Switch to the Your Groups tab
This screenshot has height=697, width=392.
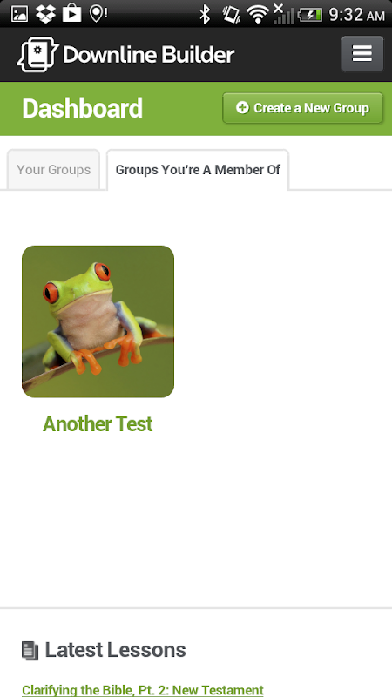(53, 169)
